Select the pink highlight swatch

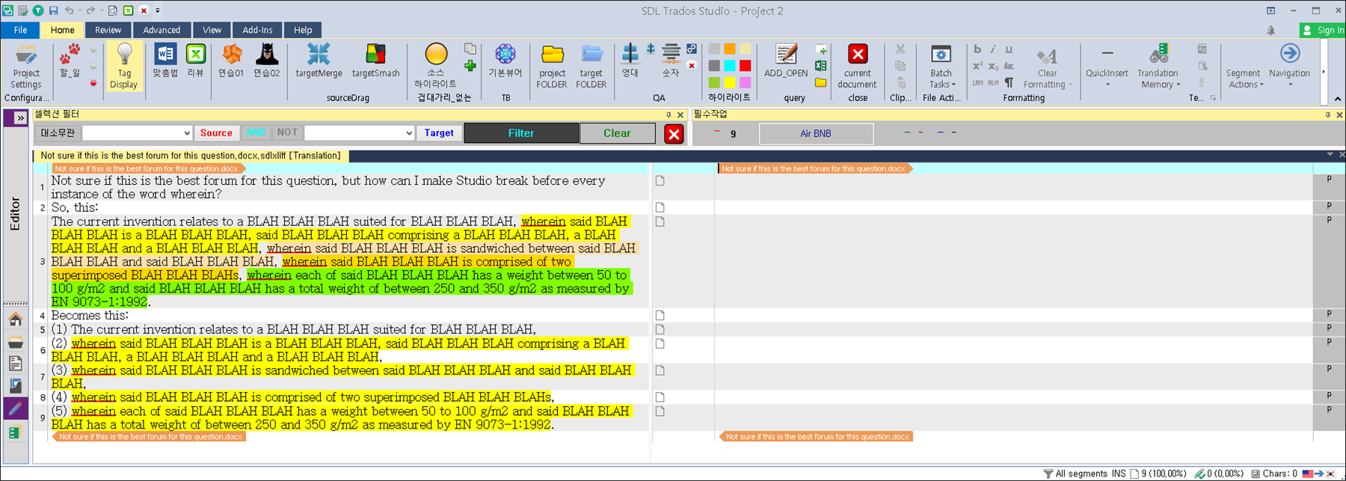(x=745, y=82)
